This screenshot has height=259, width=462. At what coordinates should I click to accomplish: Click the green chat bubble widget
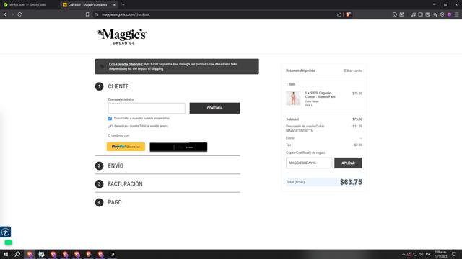pos(8,242)
